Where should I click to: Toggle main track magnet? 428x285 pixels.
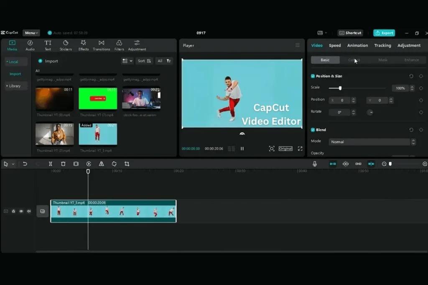pyautogui.click(x=333, y=164)
